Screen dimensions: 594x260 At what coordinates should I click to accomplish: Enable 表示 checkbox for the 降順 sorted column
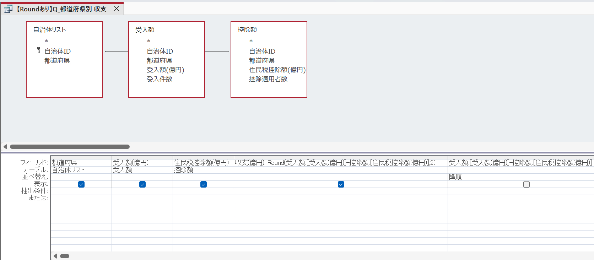(526, 184)
